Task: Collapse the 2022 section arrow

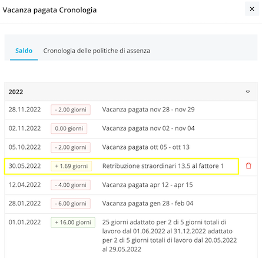Action: click(248, 92)
